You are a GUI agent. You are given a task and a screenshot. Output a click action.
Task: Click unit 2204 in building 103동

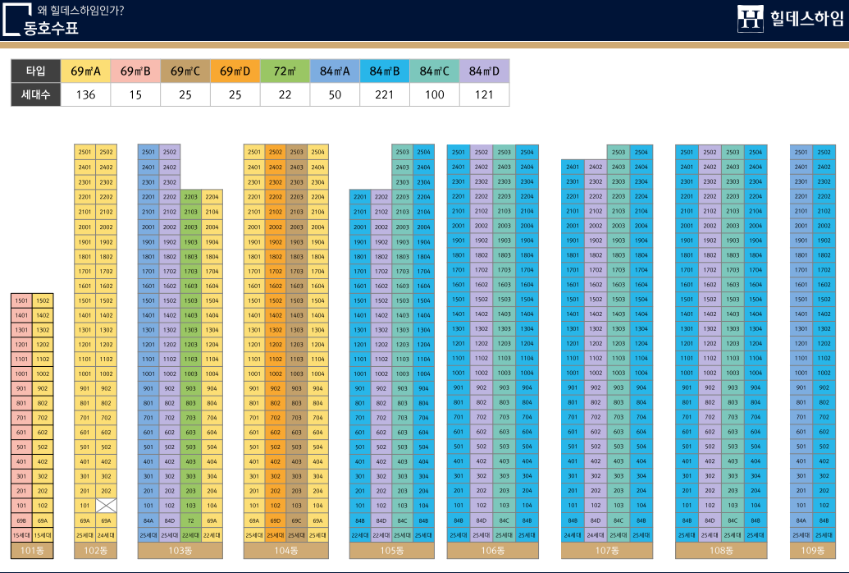click(x=212, y=197)
